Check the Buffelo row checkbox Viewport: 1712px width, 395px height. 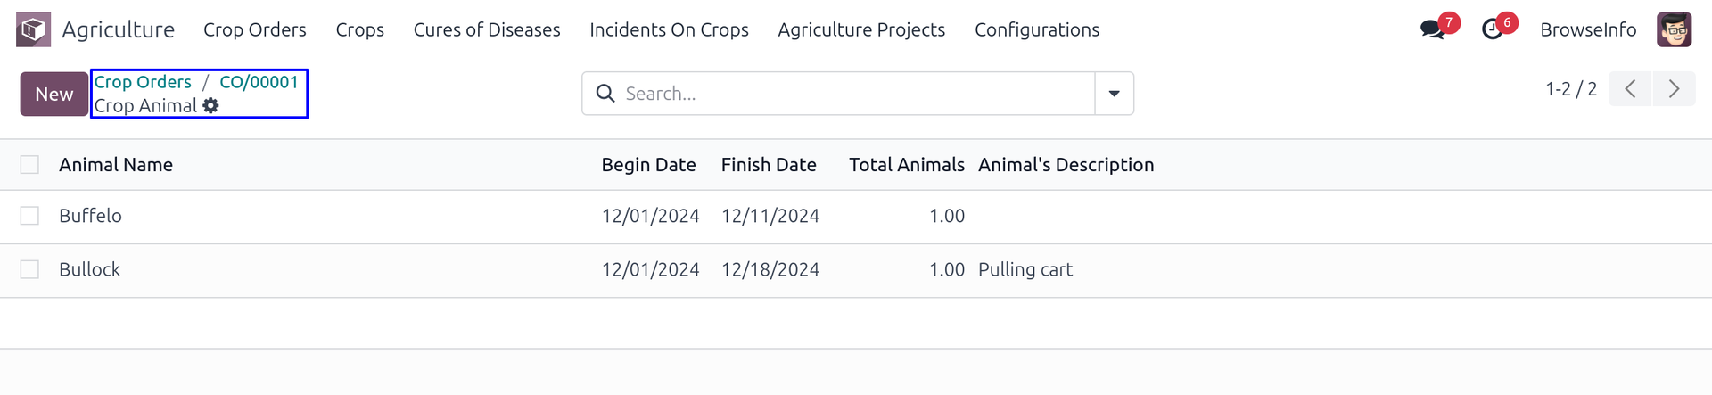pos(29,216)
